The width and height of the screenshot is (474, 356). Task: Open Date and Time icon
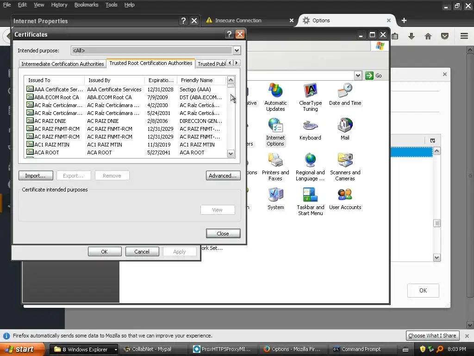click(345, 94)
